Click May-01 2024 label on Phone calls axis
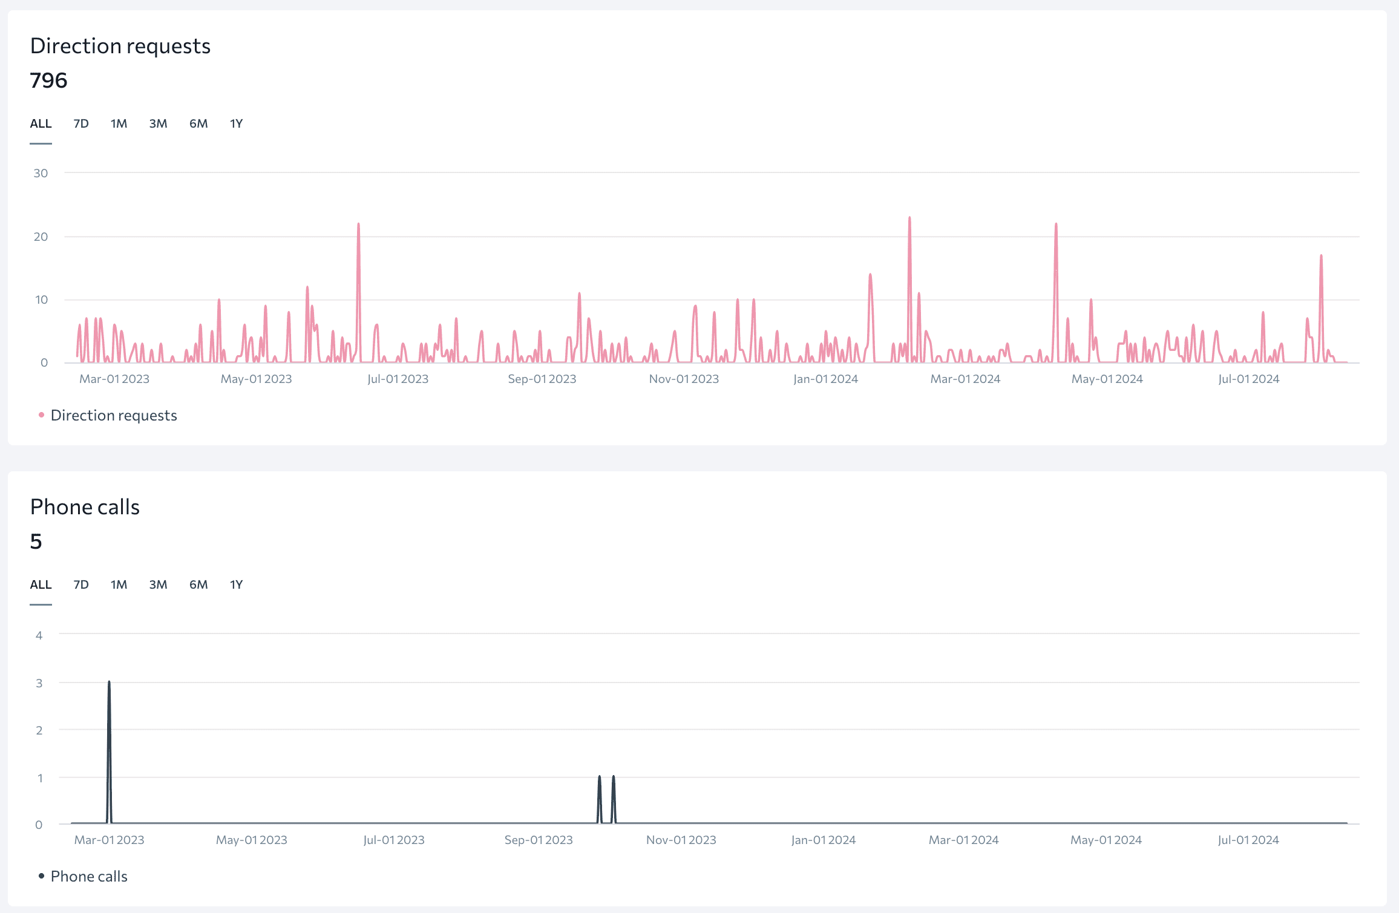This screenshot has width=1399, height=913. (1106, 840)
